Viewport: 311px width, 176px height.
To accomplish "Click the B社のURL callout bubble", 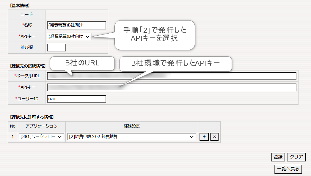I will click(82, 63).
